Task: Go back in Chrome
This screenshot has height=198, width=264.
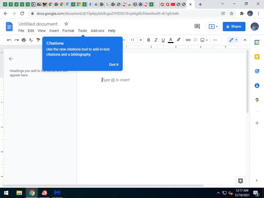Action: tap(6, 13)
